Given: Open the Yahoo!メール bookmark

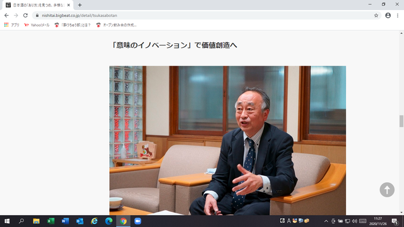Looking at the screenshot, I should tap(37, 25).
